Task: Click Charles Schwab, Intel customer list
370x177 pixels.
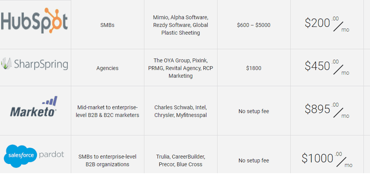Action: (181, 111)
